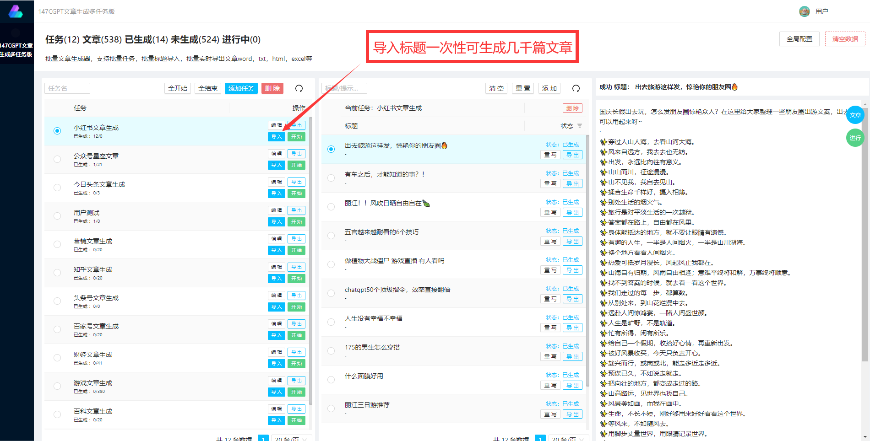Open 全局配置 settings in the top-right
The height and width of the screenshot is (441, 870).
point(799,39)
